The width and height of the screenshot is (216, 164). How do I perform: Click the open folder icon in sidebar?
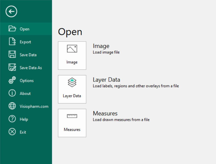(12, 29)
